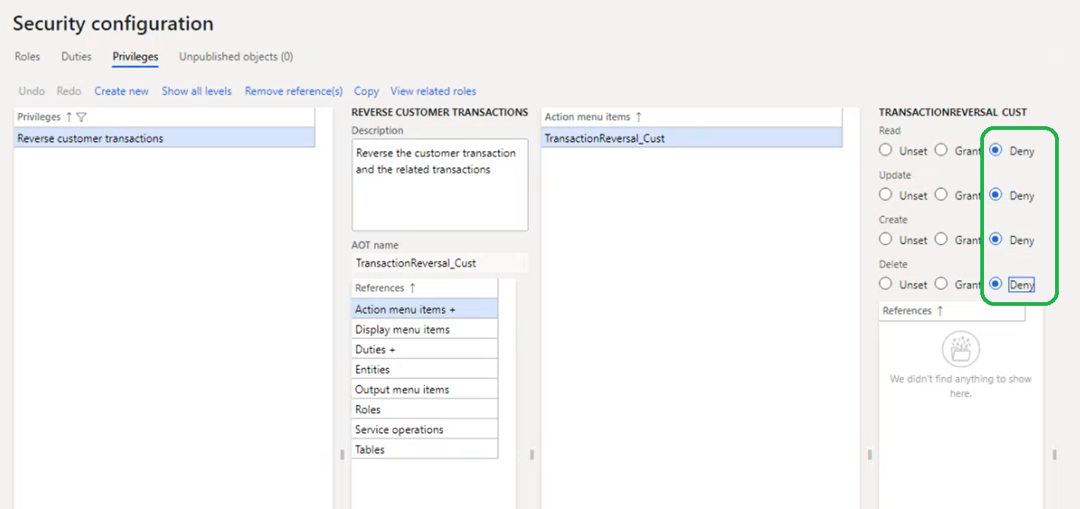The width and height of the screenshot is (1080, 509).
Task: Click Remove reference(s) in the toolbar
Action: tap(293, 91)
